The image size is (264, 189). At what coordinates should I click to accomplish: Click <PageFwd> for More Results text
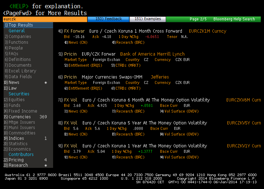[45, 13]
